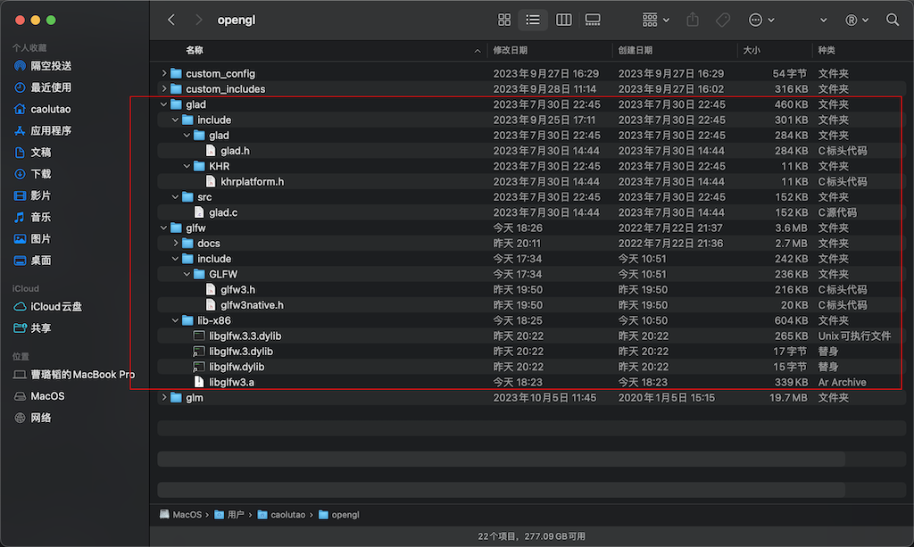Open the group-by options menu

click(656, 20)
